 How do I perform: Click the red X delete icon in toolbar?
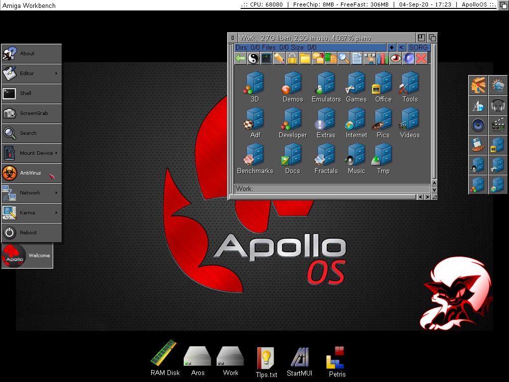point(421,58)
